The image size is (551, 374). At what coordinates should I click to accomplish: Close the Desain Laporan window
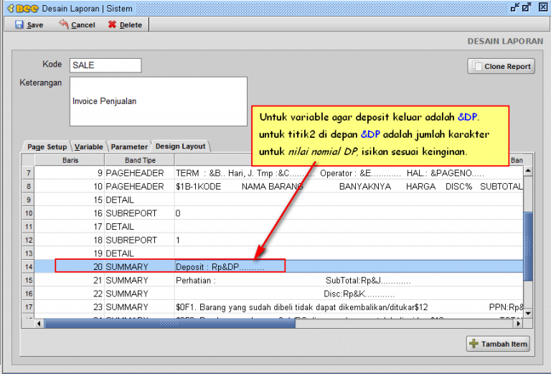(543, 7)
